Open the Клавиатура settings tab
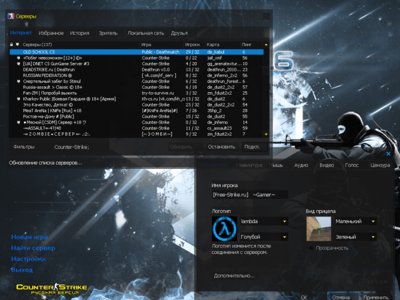This screenshot has width=400, height=300. click(x=248, y=165)
